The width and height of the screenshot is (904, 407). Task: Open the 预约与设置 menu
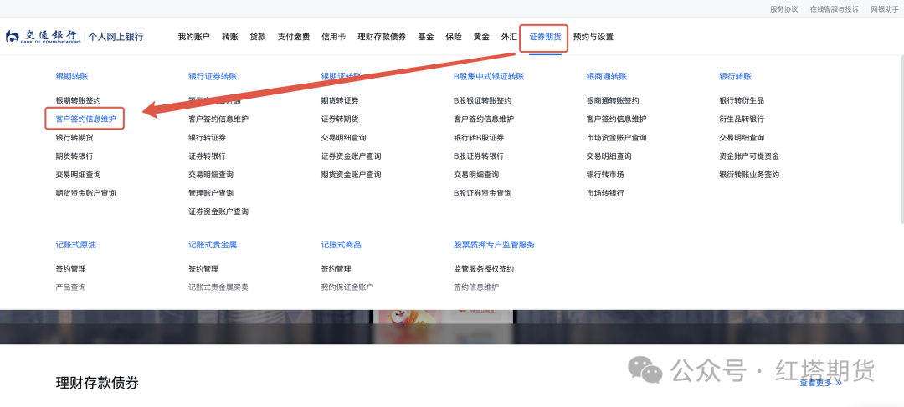tap(593, 37)
